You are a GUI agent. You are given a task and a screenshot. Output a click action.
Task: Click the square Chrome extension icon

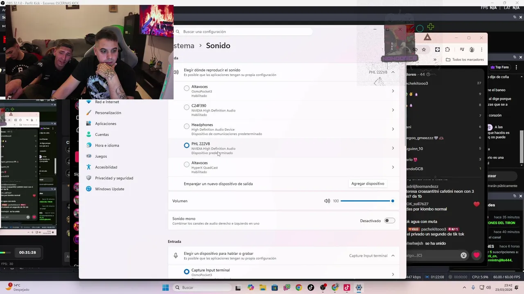[x=437, y=49]
